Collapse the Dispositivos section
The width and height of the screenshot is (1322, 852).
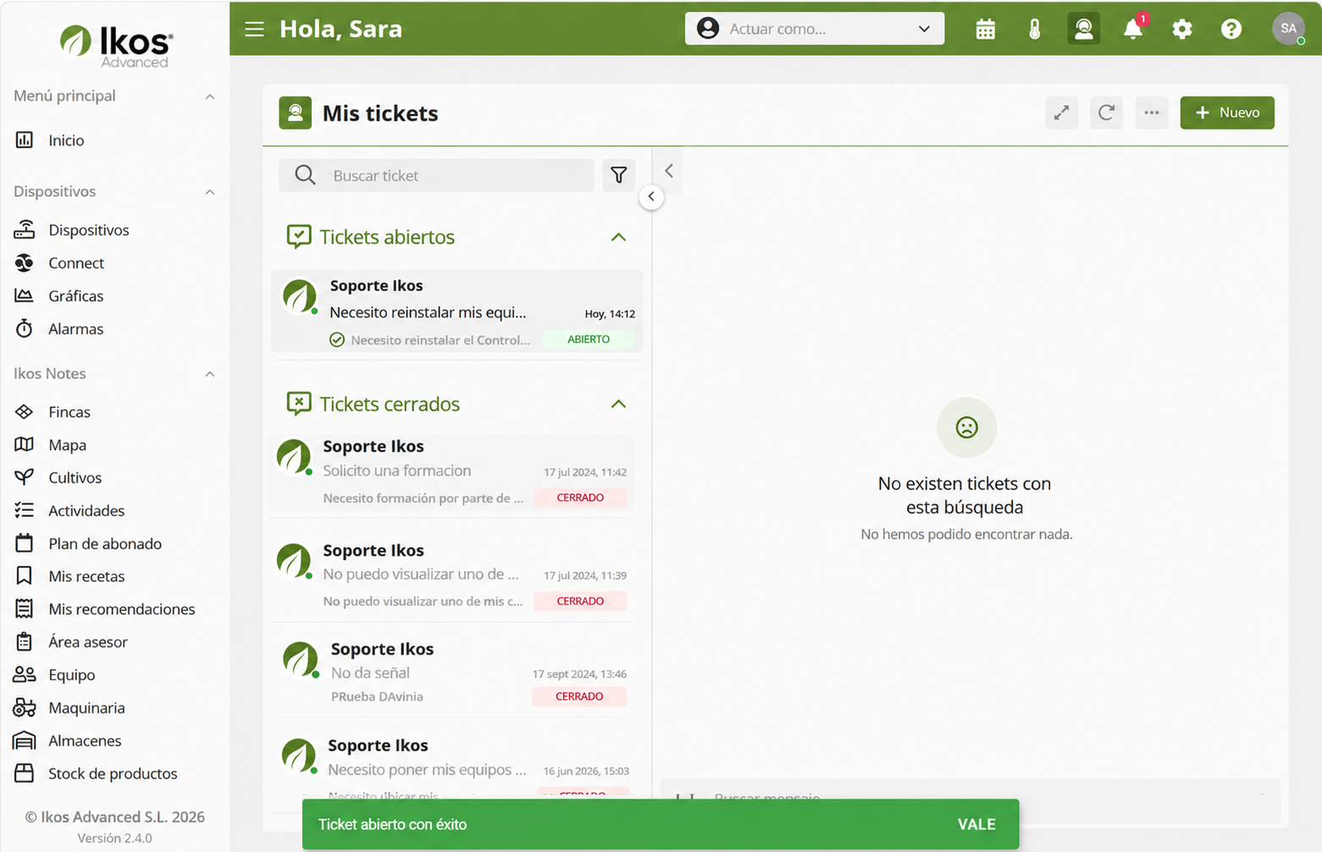point(209,192)
